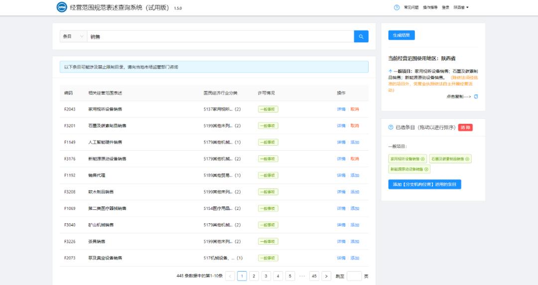Open 常见问题 in the top navigation
Image resolution: width=538 pixels, height=285 pixels.
tap(411, 7)
